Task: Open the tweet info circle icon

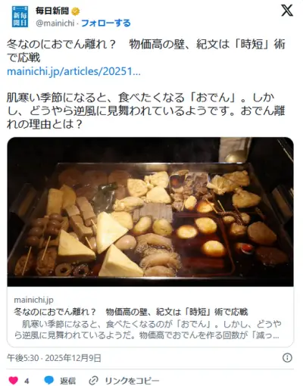Action: pos(287,358)
